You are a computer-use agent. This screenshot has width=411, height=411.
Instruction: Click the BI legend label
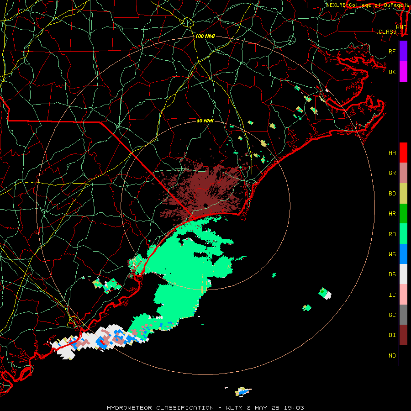392,335
